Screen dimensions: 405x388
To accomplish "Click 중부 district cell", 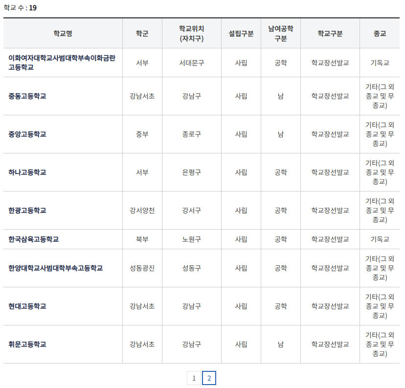I will 142,134.
